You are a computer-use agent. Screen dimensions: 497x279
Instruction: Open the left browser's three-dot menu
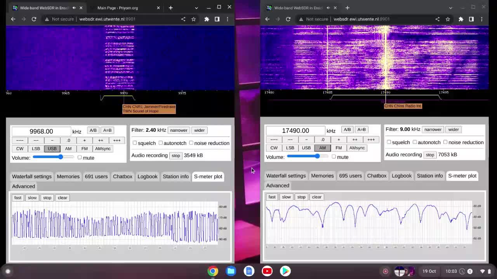[x=228, y=19]
